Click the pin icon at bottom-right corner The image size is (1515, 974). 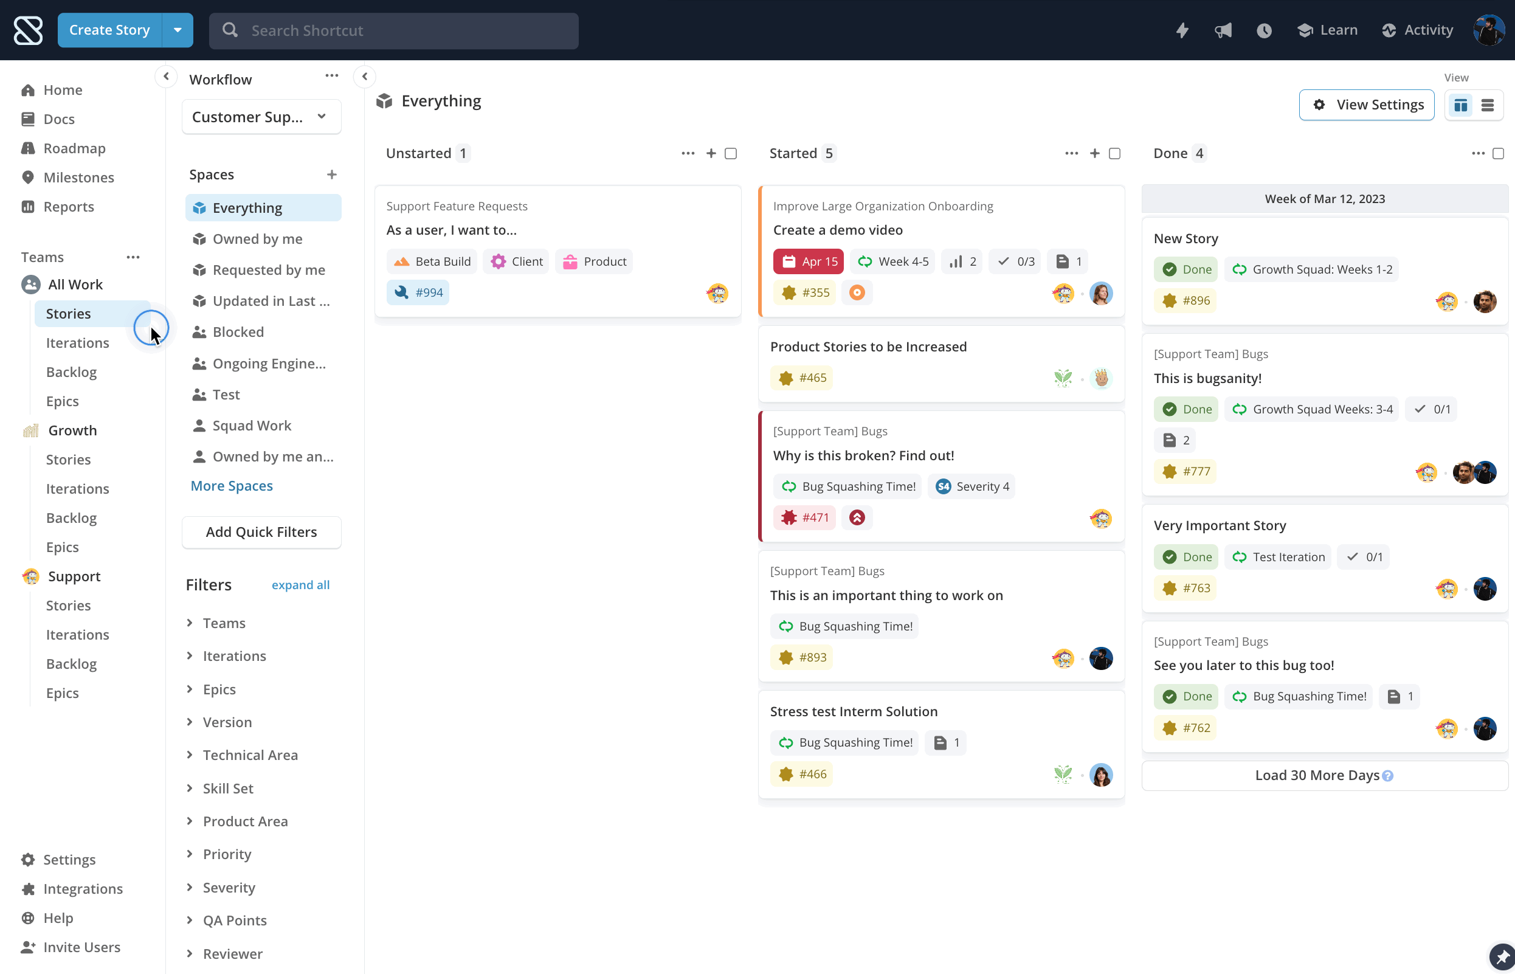(1502, 958)
